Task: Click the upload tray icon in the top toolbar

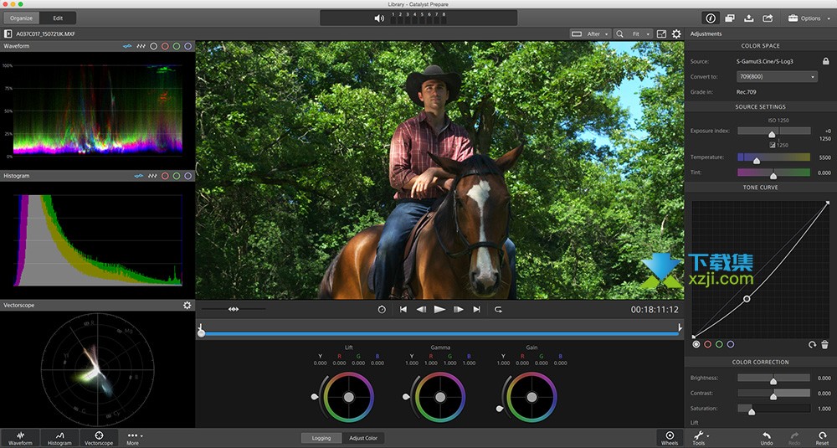Action: tap(749, 18)
